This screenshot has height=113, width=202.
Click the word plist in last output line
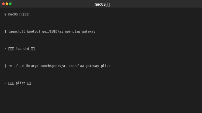20,83
